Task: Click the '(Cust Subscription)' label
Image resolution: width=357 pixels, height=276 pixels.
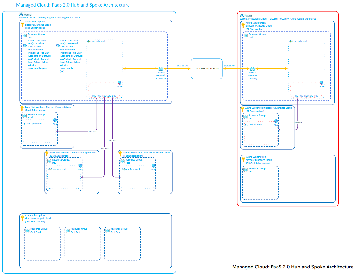Action: [35, 222]
